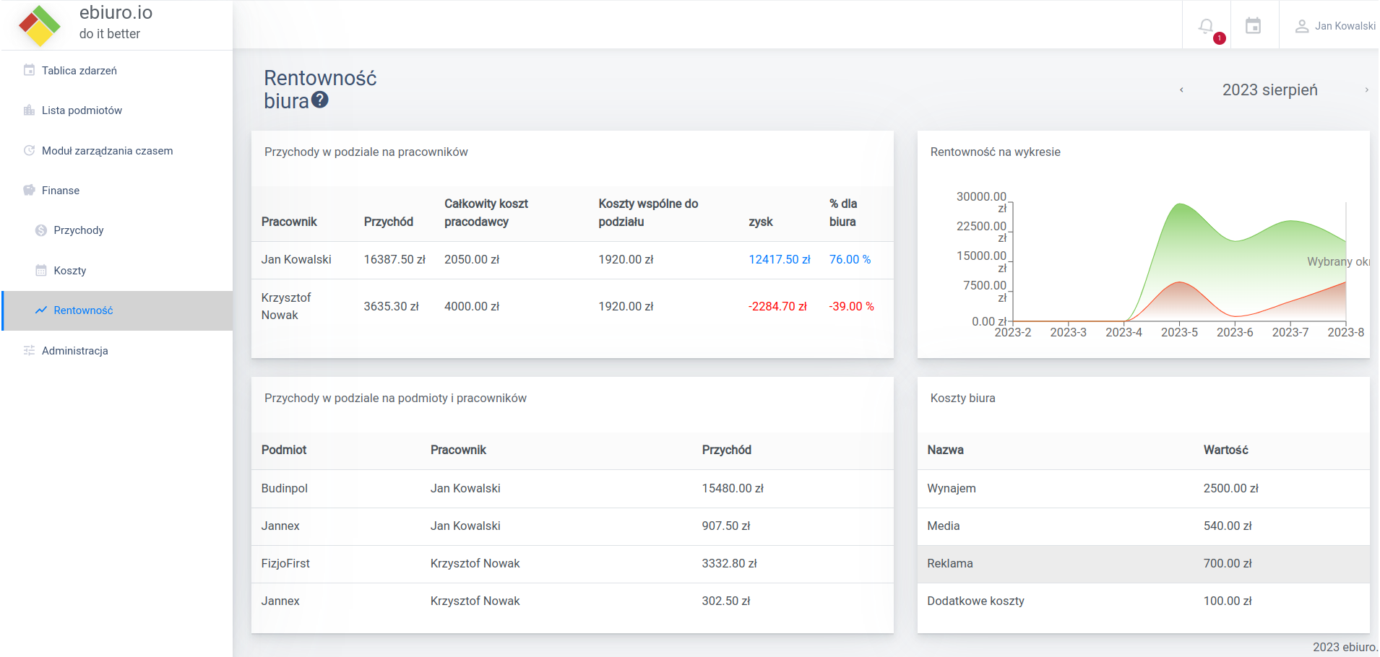Open Tablica zdarzeń in sidebar

pyautogui.click(x=79, y=71)
